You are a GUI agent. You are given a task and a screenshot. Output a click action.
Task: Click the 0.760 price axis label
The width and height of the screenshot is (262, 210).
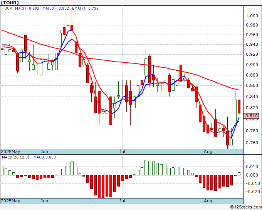[252, 143]
